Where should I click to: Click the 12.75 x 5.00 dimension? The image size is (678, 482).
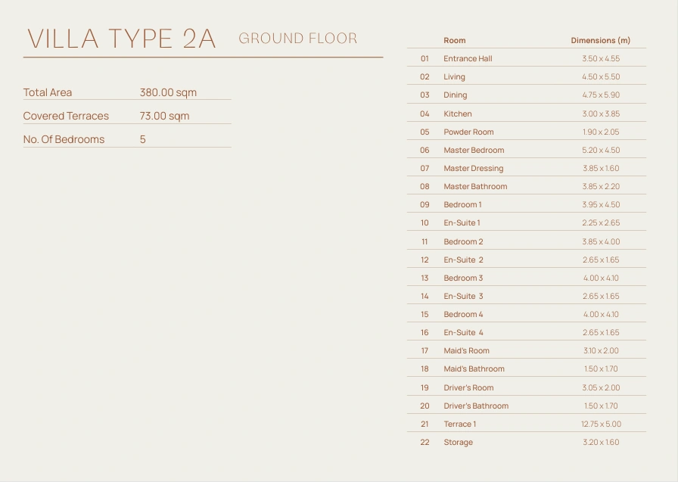point(601,424)
